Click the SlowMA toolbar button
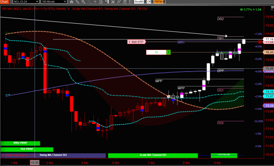 pos(139,2)
